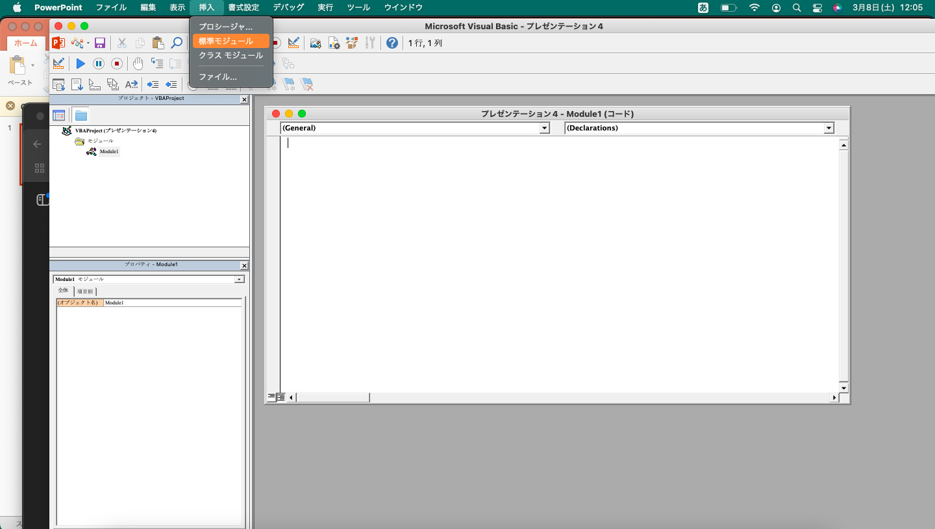Image resolution: width=935 pixels, height=529 pixels.
Task: Click the PowerPoint view icon in VBA toolbar
Action: [58, 43]
